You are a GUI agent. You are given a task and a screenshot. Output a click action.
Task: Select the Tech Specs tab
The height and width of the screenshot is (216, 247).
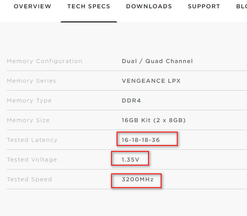(x=89, y=6)
